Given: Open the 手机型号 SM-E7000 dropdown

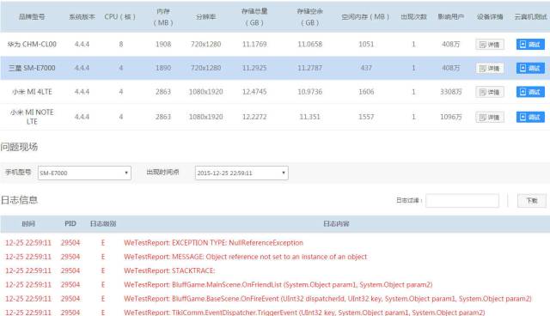Looking at the screenshot, I should pos(84,173).
